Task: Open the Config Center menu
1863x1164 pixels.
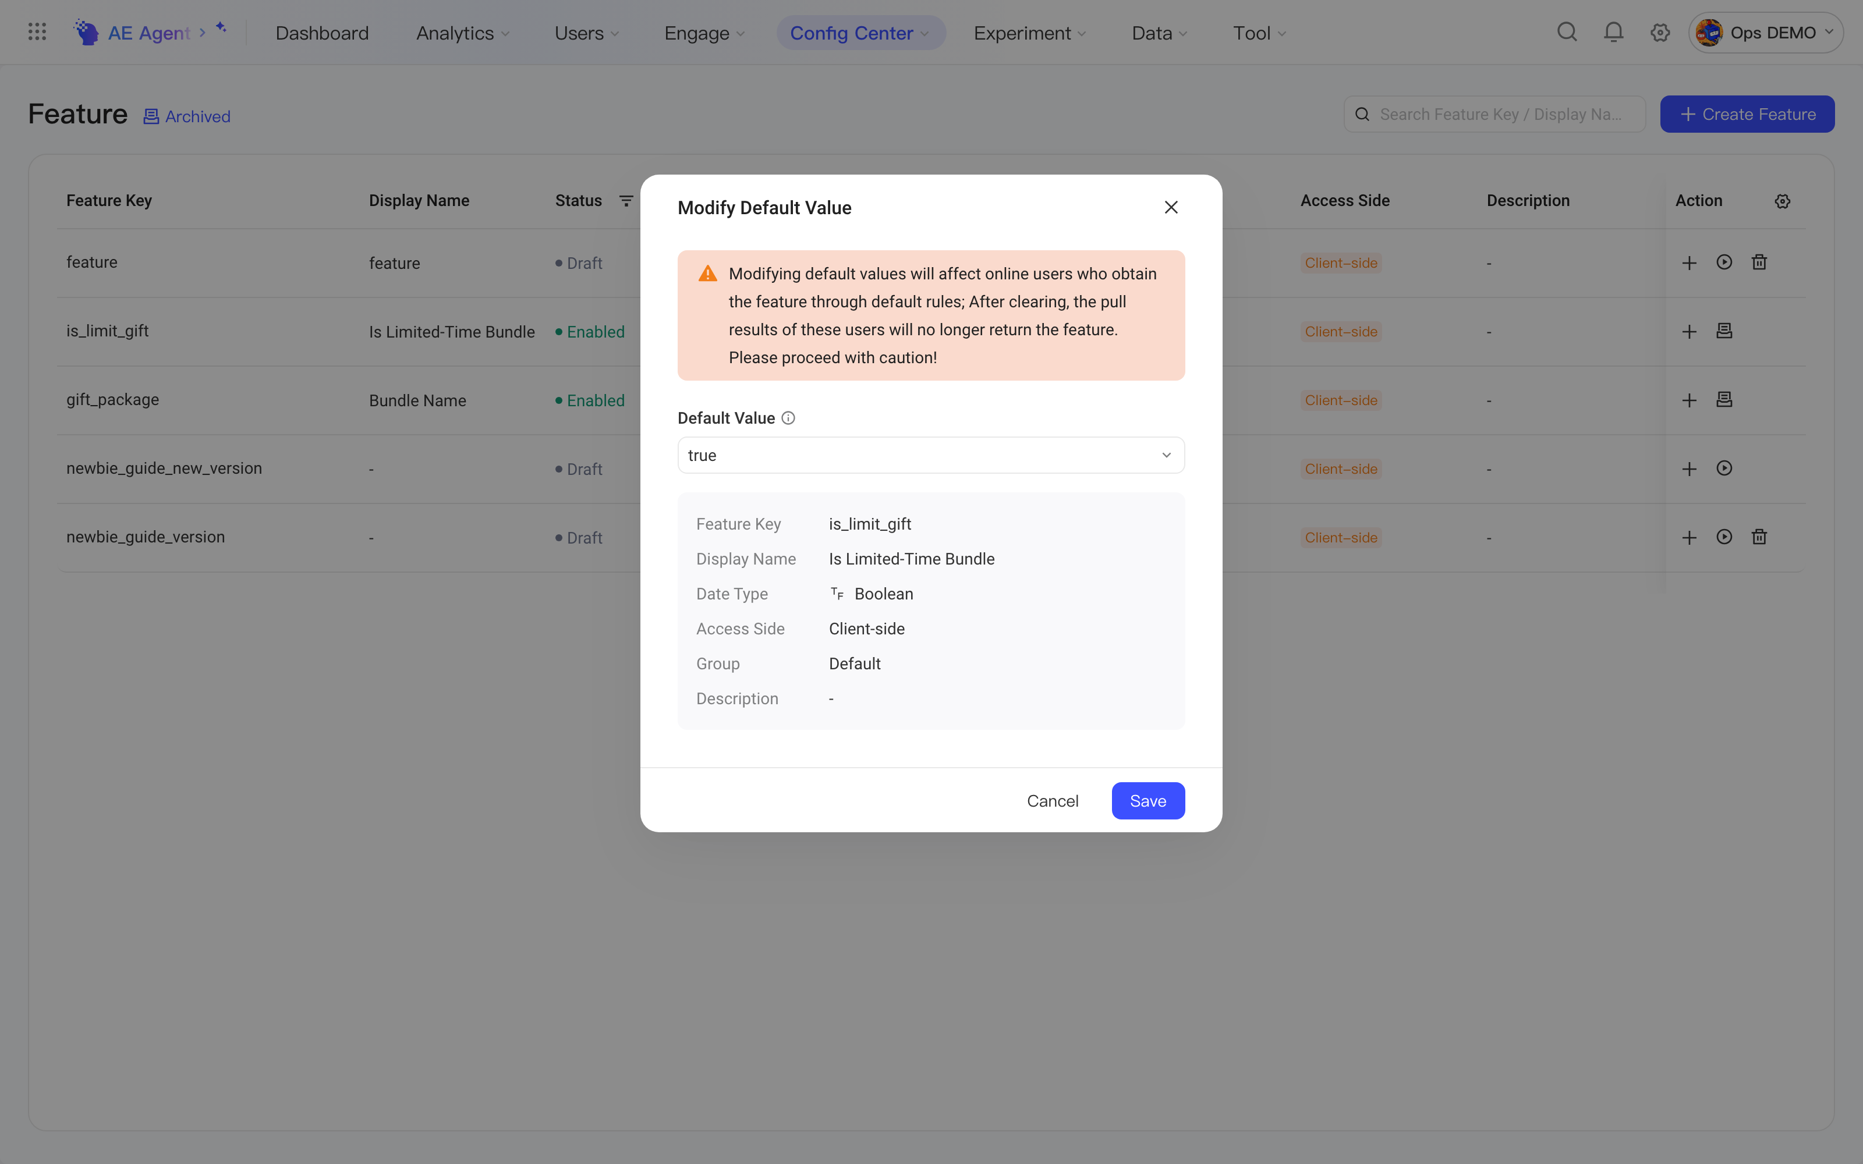Action: [860, 33]
